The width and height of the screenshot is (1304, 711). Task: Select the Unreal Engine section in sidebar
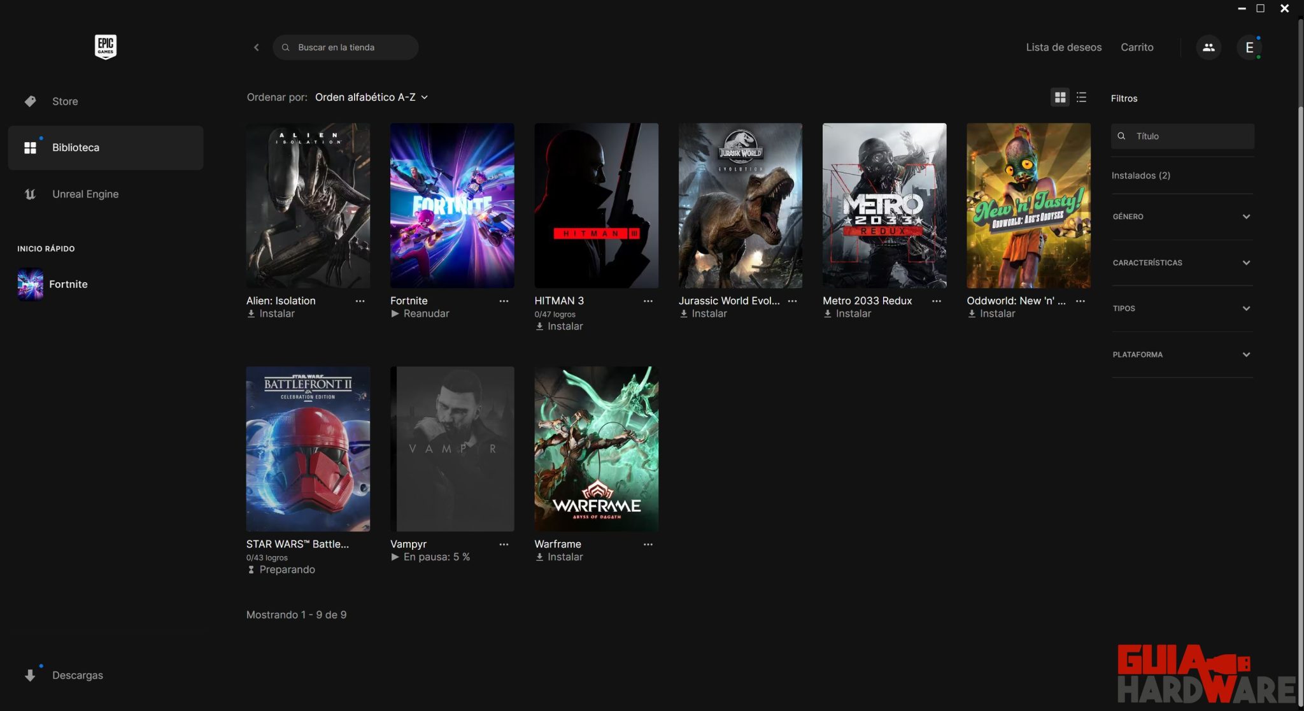(85, 194)
